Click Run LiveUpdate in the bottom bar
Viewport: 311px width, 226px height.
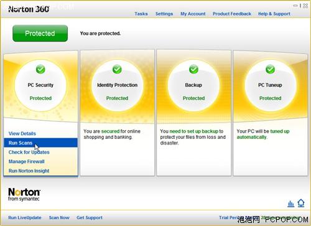(25, 218)
